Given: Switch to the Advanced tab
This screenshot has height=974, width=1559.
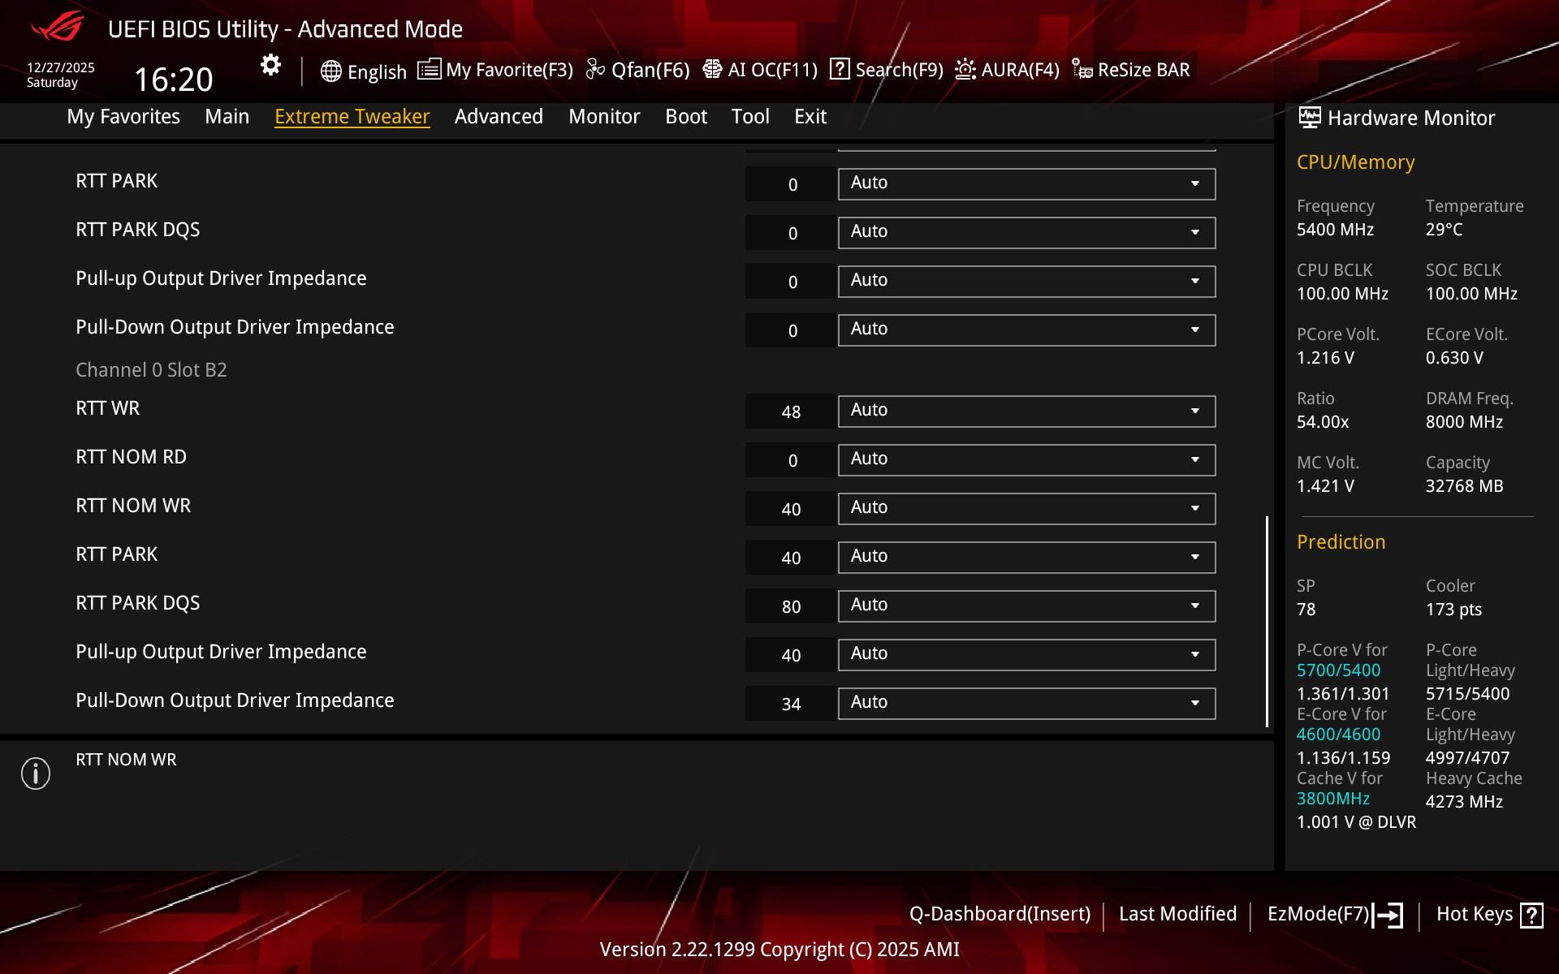Looking at the screenshot, I should click(499, 116).
